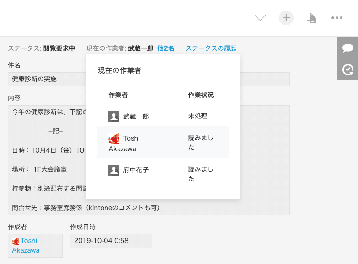Click the 日時：10月4日 line in content
Screen dimensions: 358x264
click(49, 150)
